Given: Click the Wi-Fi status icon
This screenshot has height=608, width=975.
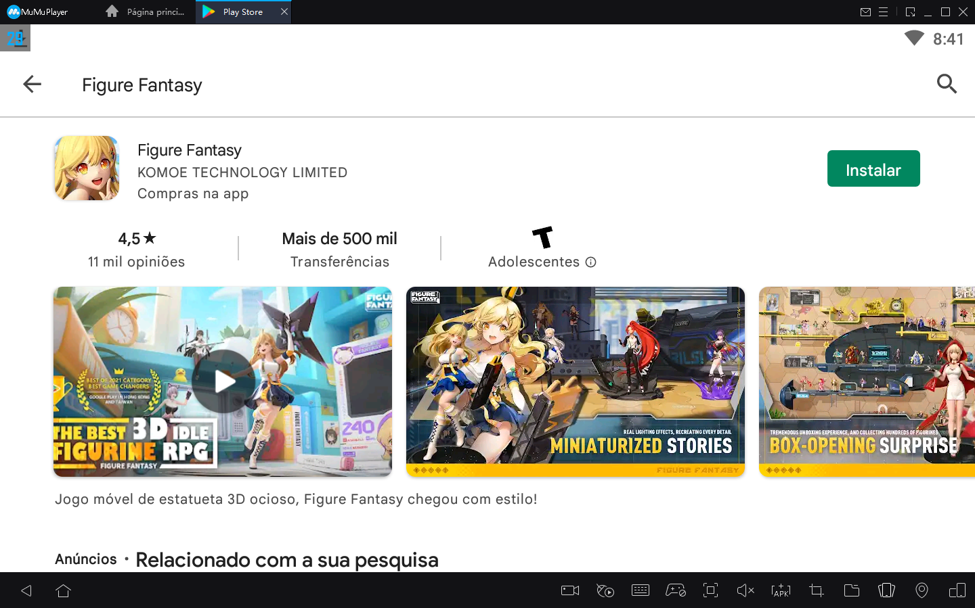Looking at the screenshot, I should tap(914, 39).
